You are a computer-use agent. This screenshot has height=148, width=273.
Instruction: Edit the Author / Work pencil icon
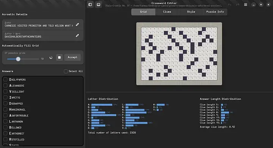tap(77, 36)
